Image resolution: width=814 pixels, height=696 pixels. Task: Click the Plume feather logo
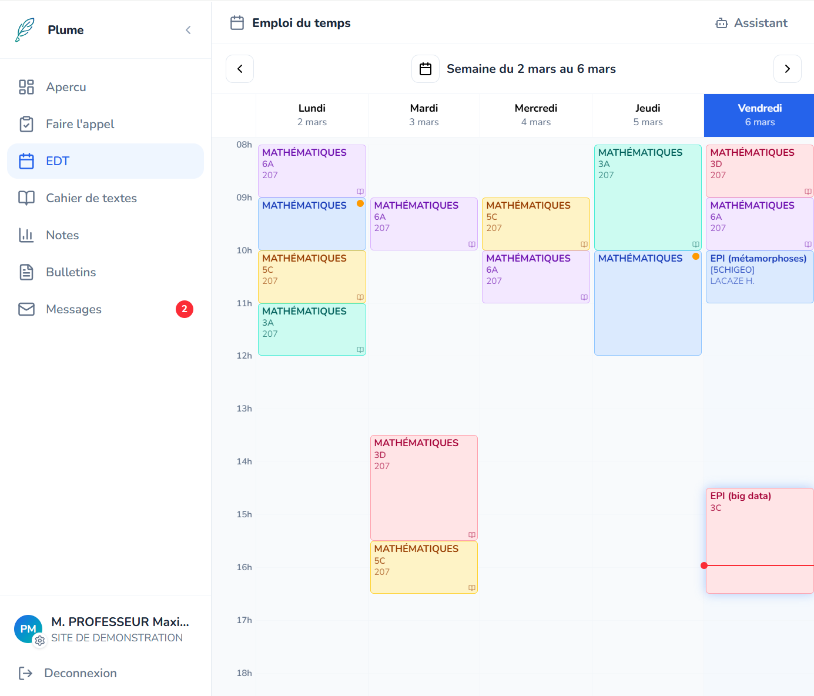(x=25, y=30)
